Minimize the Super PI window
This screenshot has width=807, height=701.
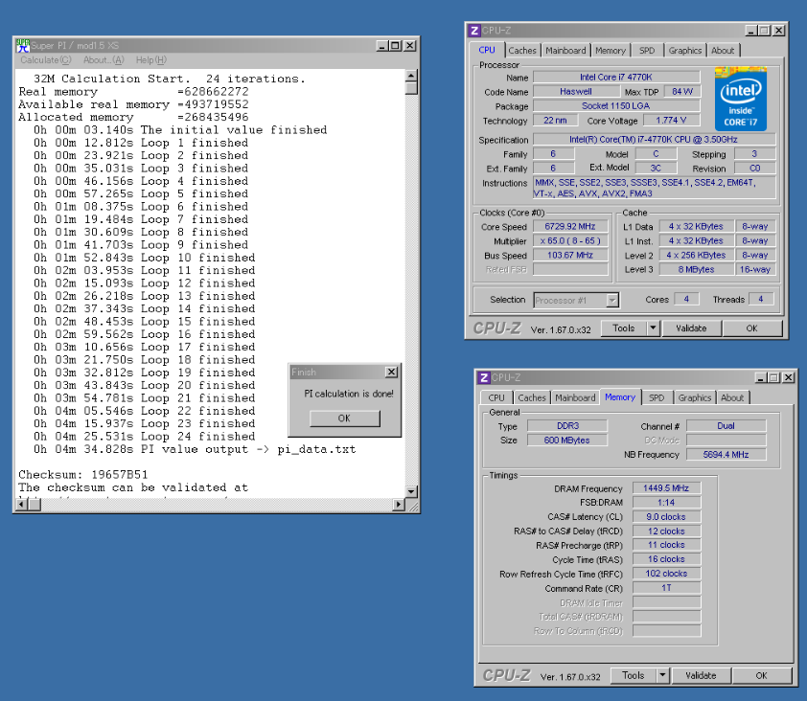(x=381, y=46)
